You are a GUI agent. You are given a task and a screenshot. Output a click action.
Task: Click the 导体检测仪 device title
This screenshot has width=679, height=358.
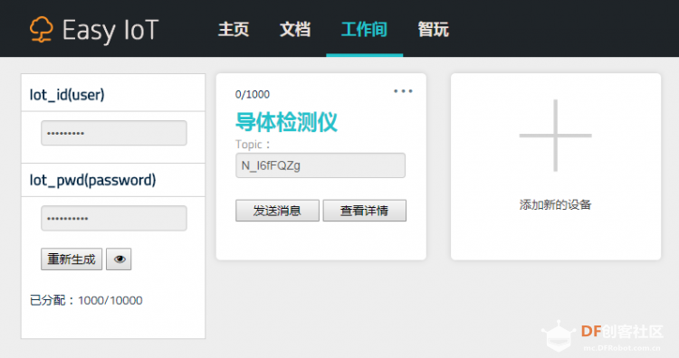(286, 122)
